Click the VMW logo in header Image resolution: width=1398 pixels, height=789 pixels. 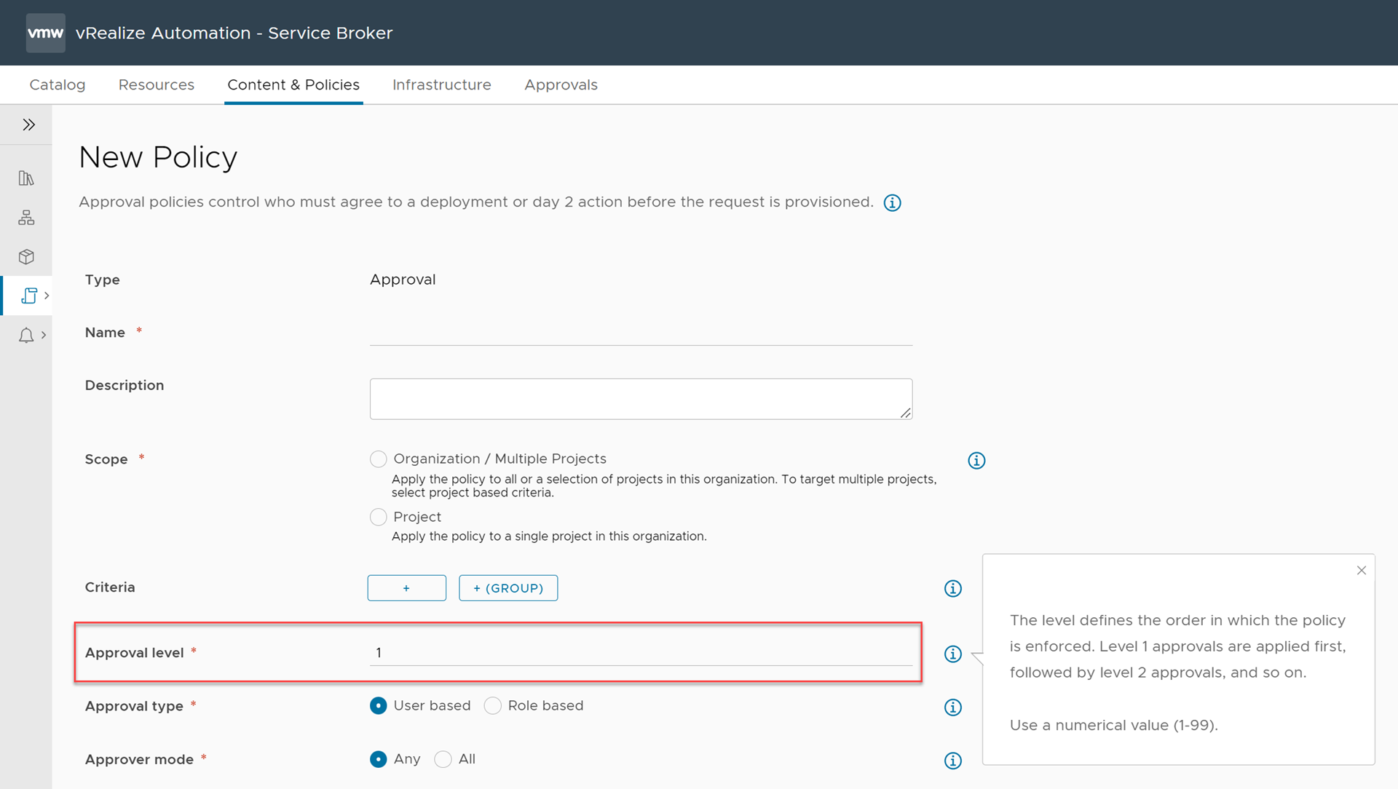coord(45,33)
